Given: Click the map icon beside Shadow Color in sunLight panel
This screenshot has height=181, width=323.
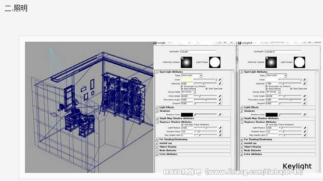Looking at the screenshot, I should (x=220, y=115).
